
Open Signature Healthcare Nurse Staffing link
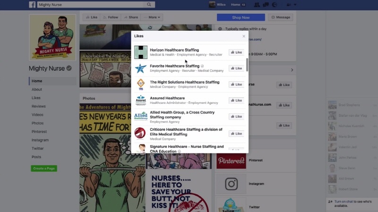[x=187, y=149]
